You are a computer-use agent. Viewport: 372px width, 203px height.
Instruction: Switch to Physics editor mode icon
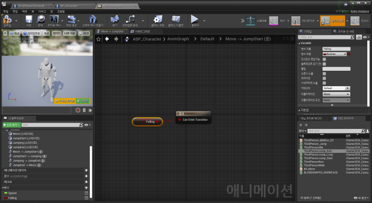[355, 21]
